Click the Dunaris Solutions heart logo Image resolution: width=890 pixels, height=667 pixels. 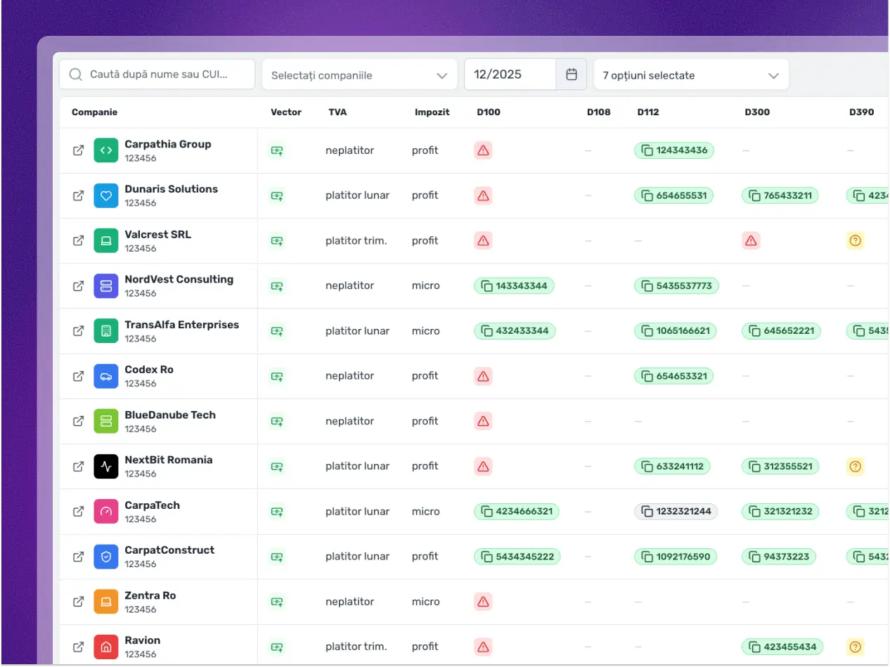click(106, 195)
